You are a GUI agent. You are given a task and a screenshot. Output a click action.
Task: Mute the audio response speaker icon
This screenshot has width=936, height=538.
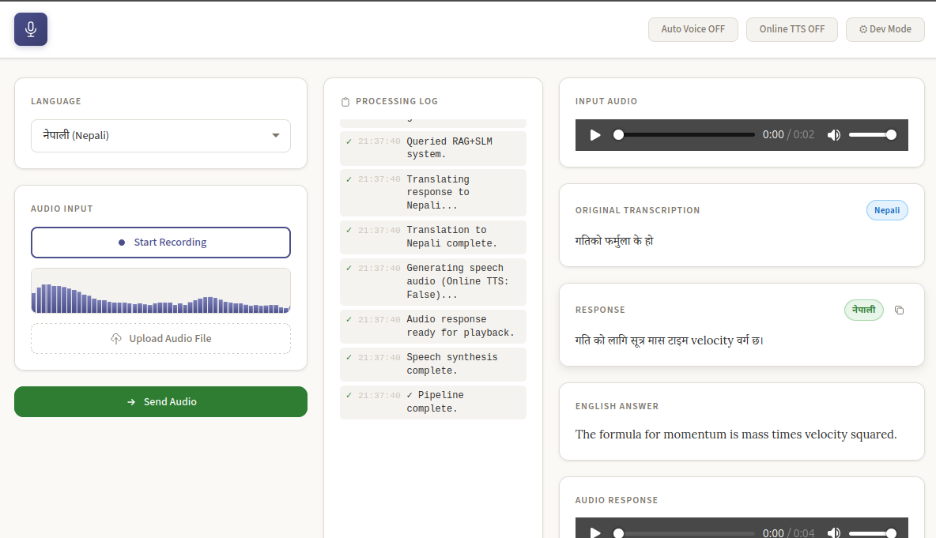point(834,532)
